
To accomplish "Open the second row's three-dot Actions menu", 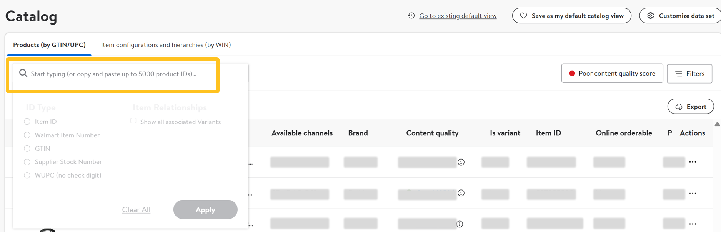I will tap(693, 193).
